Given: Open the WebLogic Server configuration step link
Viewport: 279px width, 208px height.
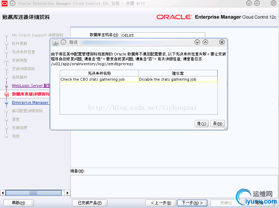Looking at the screenshot, I should coord(31,86).
